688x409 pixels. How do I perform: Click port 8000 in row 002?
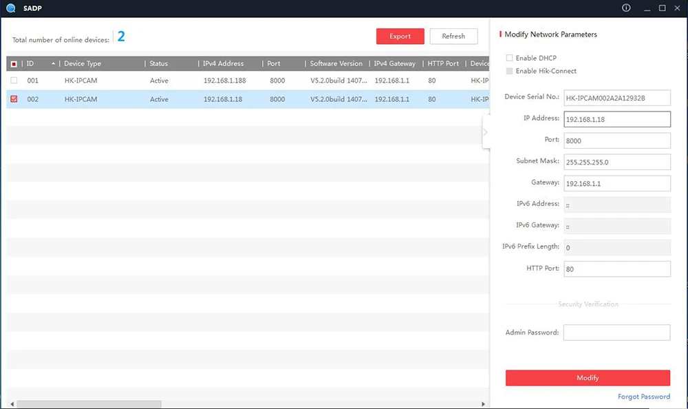(x=277, y=99)
